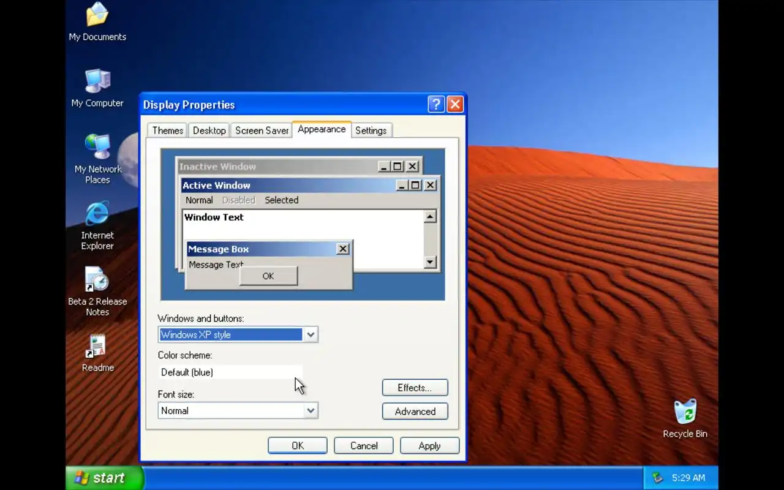
Task: Click the Advanced button
Action: point(415,411)
